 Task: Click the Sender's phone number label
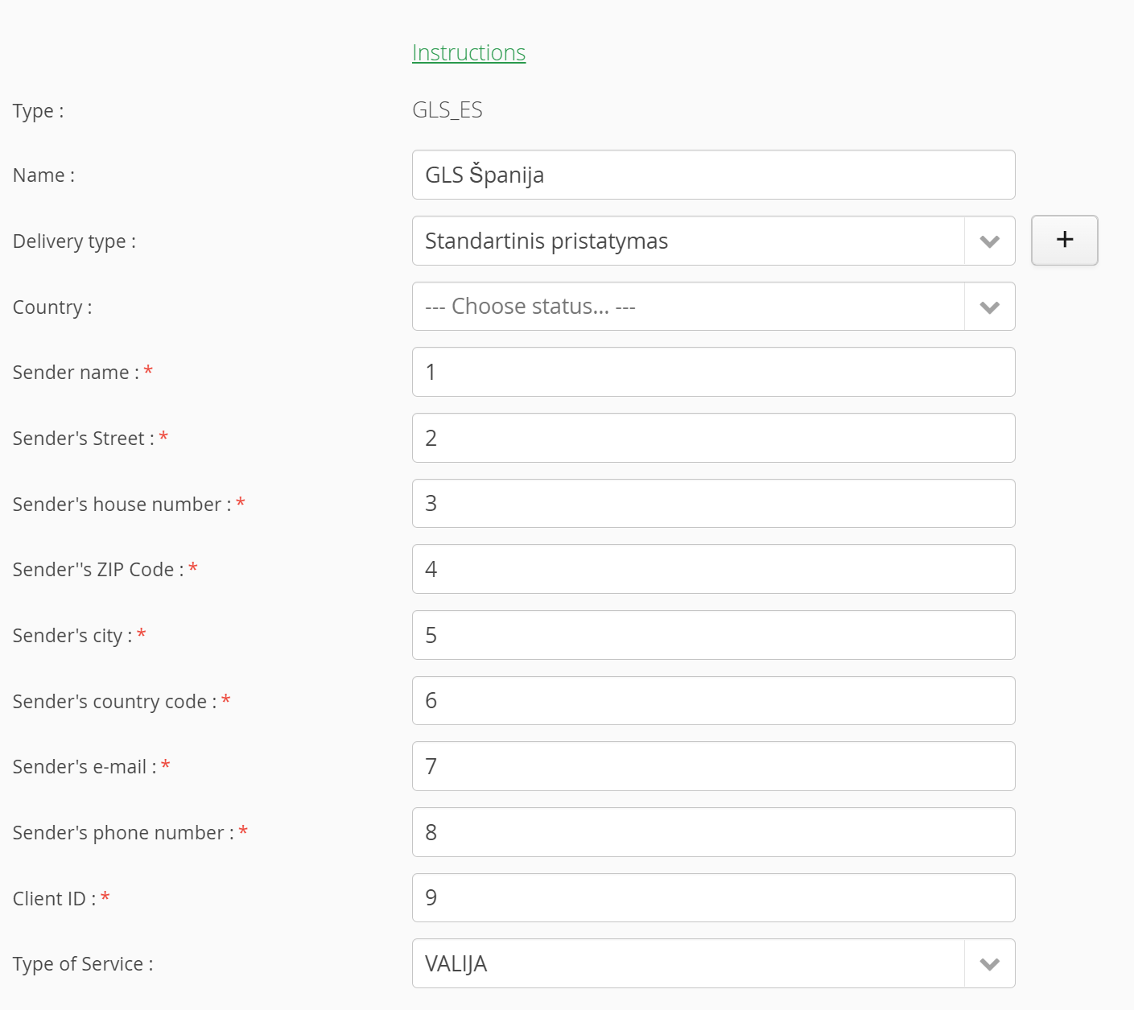tap(130, 833)
